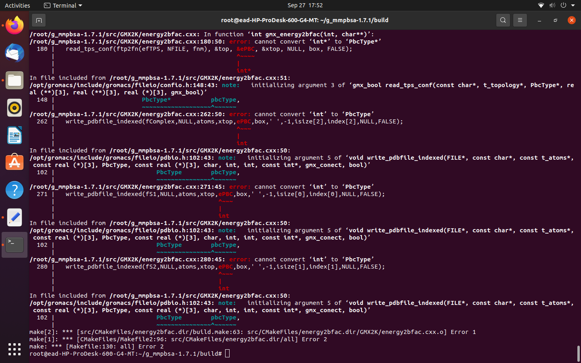The width and height of the screenshot is (581, 363).
Task: Open the Text Editor in dock
Action: [15, 217]
